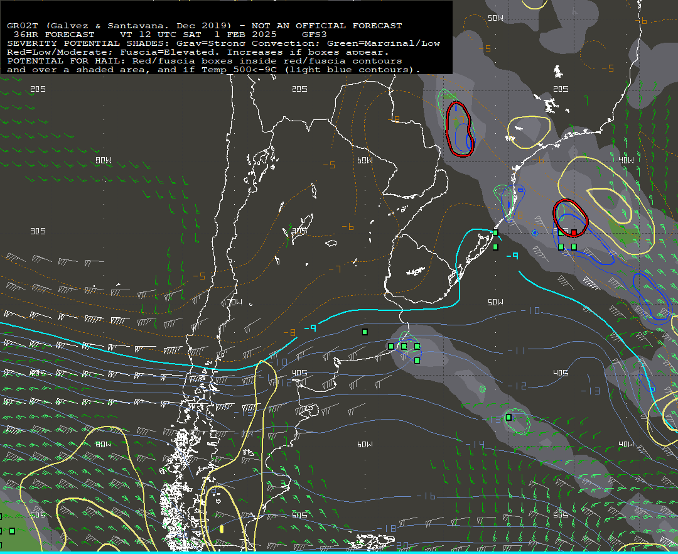This screenshot has height=554, width=678.
Task: Select the "Red=Low/Moderate" legend line
Action: (x=198, y=52)
